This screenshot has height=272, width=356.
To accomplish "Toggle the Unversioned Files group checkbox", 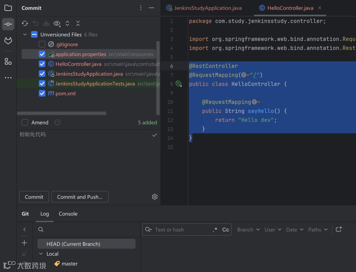I will [34, 35].
